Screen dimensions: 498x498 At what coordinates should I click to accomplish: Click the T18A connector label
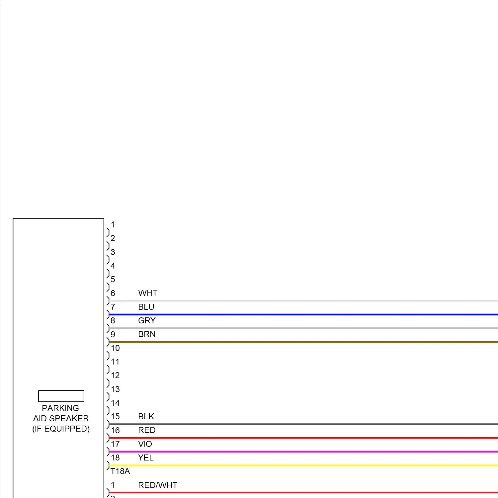(120, 471)
